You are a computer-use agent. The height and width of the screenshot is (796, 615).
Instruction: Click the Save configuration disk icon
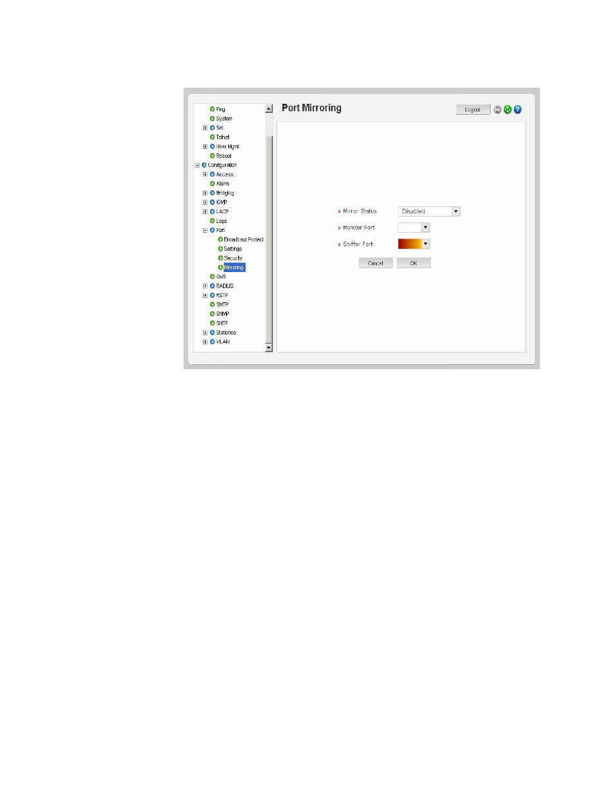click(498, 110)
